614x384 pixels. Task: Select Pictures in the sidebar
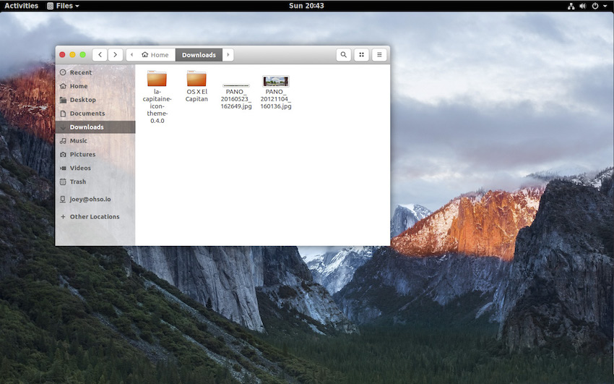tap(82, 155)
